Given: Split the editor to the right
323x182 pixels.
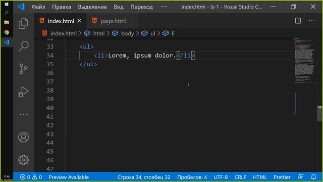Looking at the screenshot, I should (298, 21).
